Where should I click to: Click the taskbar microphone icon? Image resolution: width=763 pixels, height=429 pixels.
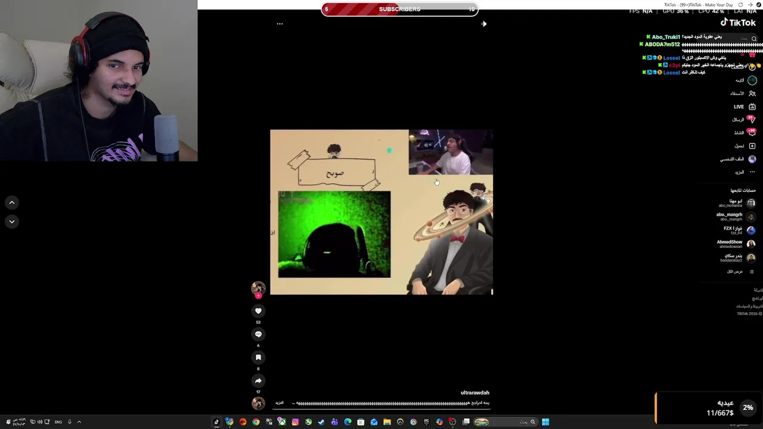point(70,422)
